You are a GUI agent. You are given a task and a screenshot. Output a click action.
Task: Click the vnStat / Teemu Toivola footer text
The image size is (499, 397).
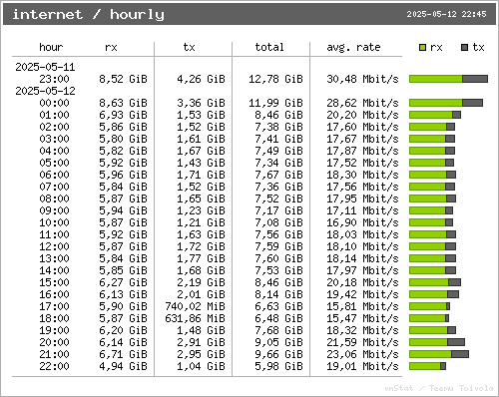click(x=439, y=388)
